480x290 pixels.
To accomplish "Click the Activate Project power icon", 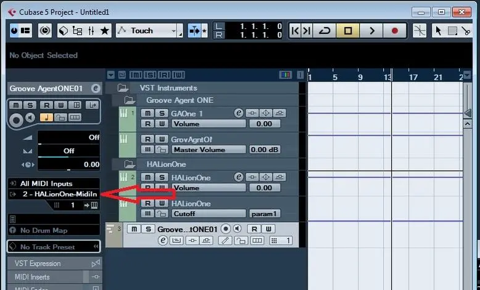I will tap(14, 31).
